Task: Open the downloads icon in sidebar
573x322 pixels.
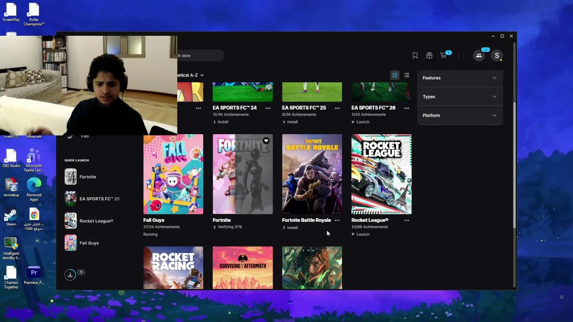Action: [x=70, y=275]
